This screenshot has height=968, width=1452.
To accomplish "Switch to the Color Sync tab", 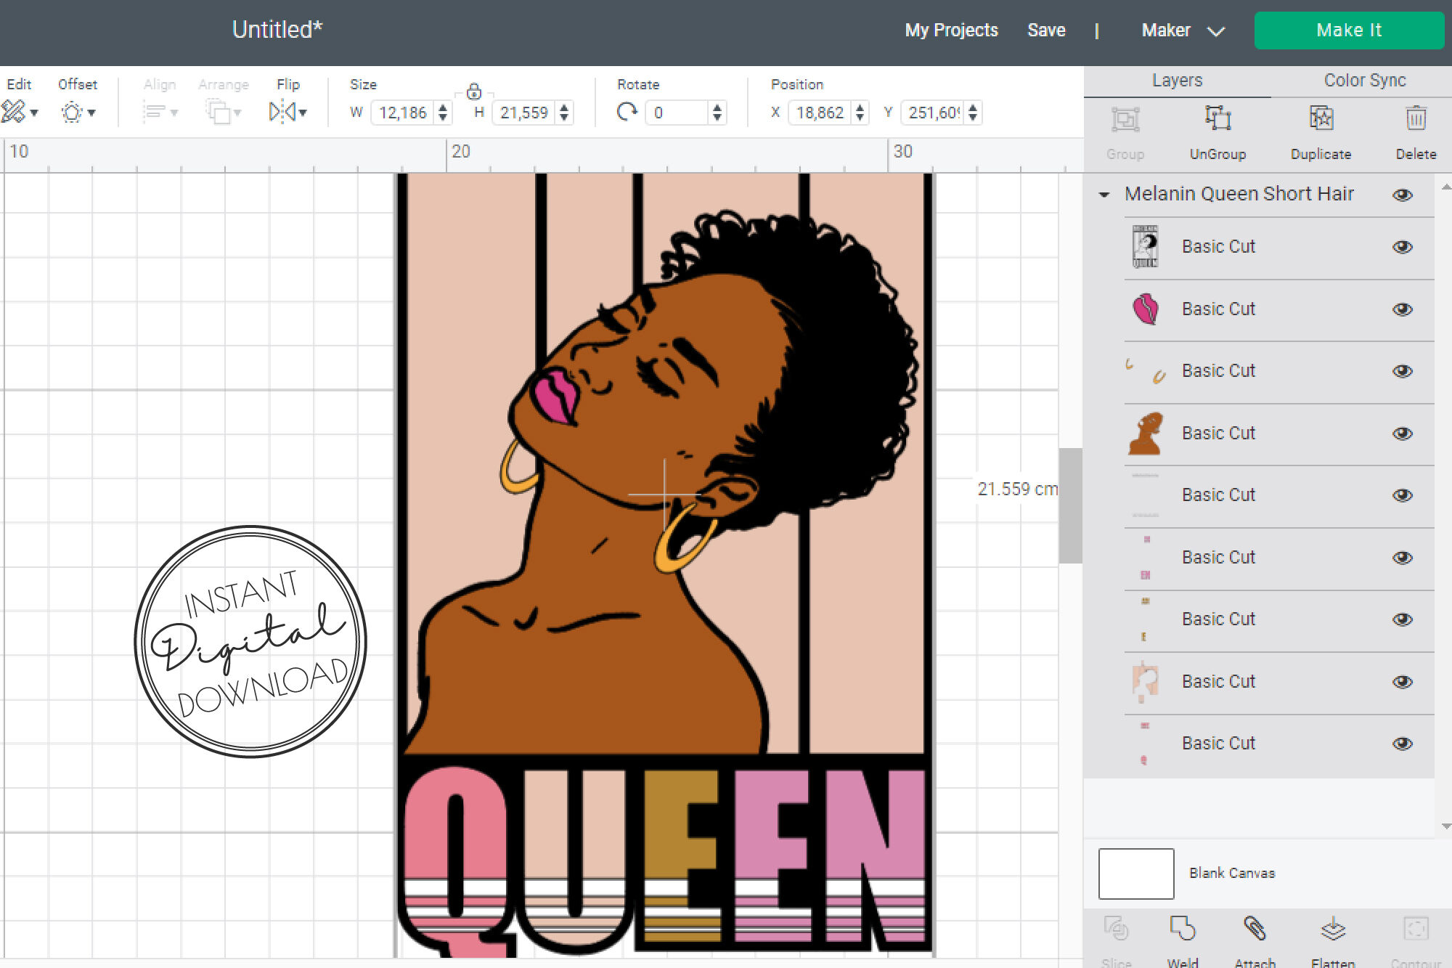I will pyautogui.click(x=1365, y=81).
